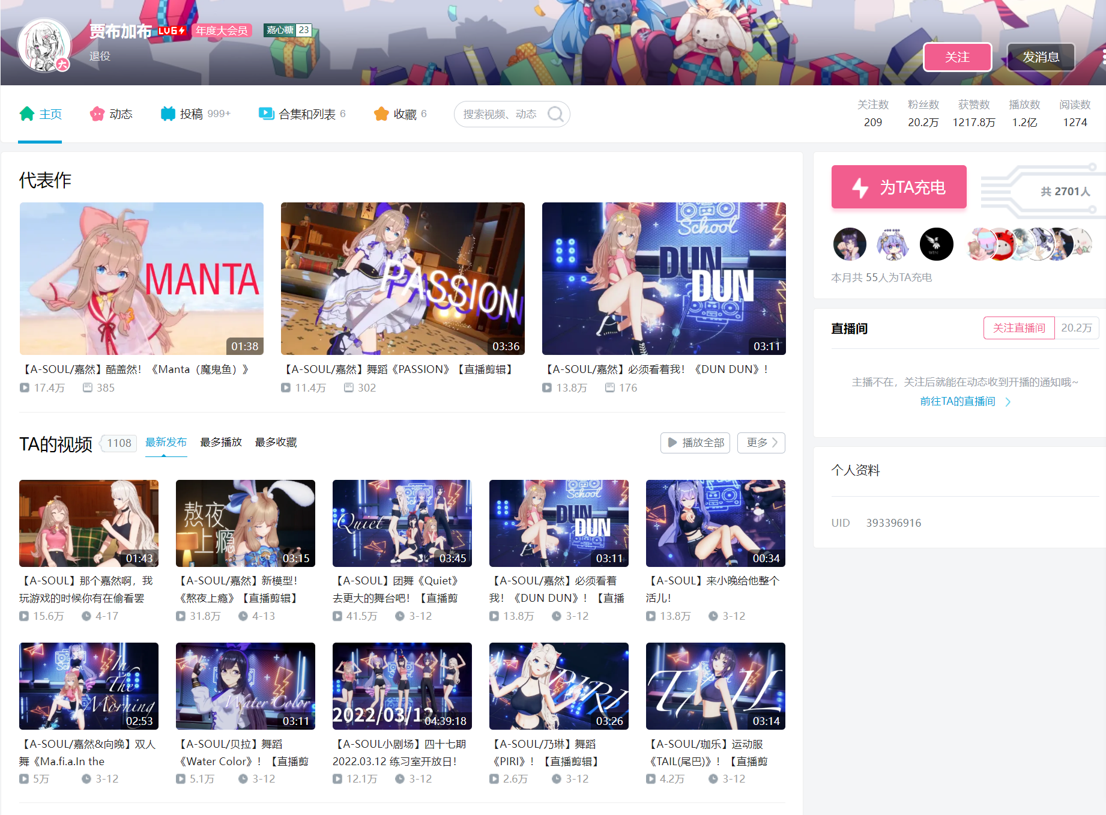This screenshot has width=1106, height=815.
Task: Click the lightning bolt charge icon
Action: pos(860,188)
